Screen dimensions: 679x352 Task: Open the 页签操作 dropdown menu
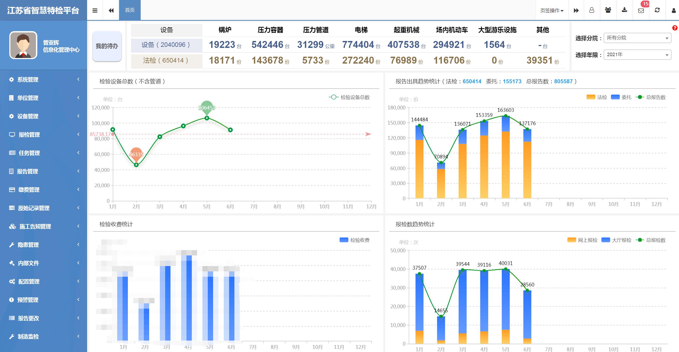pos(552,10)
